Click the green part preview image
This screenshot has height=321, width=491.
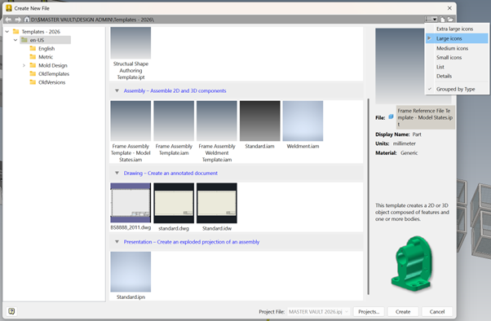click(x=412, y=263)
